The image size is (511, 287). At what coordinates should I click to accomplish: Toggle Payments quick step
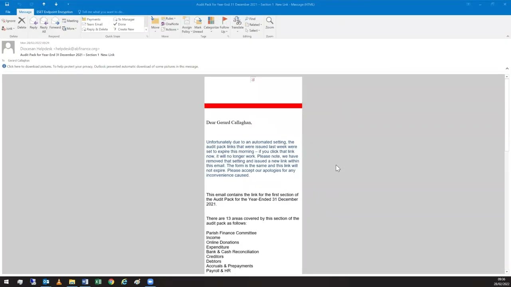(x=93, y=19)
